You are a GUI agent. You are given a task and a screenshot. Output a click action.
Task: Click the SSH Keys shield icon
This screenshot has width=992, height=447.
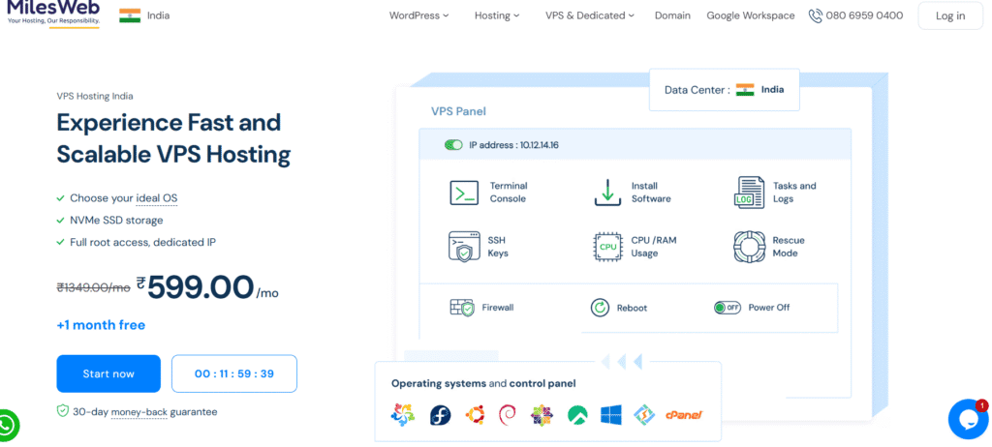click(464, 247)
